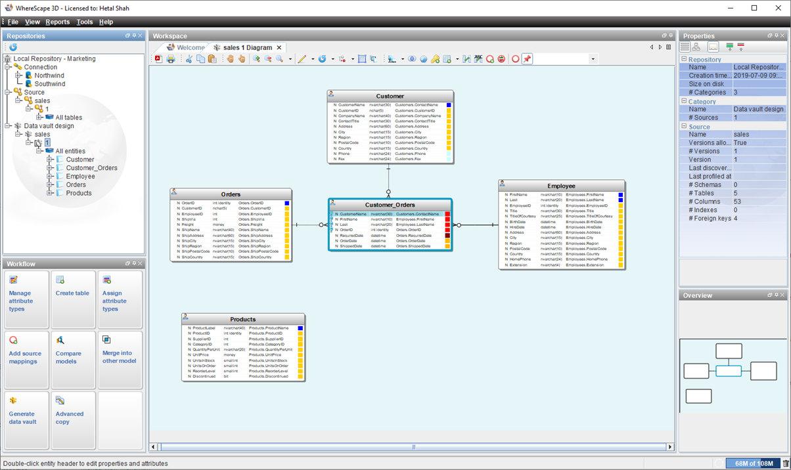Click the Zoom In magnifier icon

(256, 59)
